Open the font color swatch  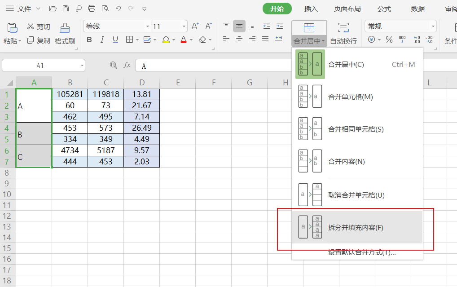[x=183, y=40]
